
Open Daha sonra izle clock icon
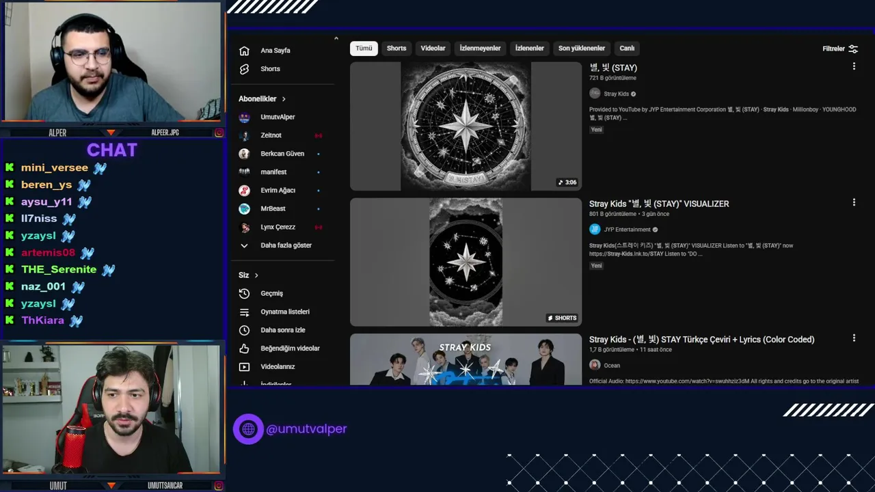(244, 330)
